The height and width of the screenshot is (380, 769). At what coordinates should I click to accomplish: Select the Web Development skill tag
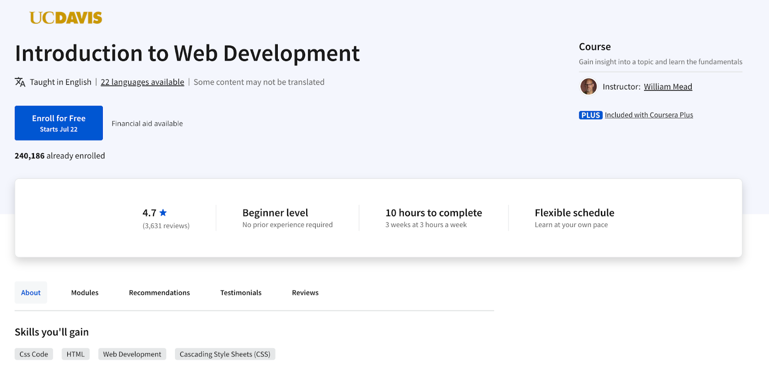pos(132,354)
